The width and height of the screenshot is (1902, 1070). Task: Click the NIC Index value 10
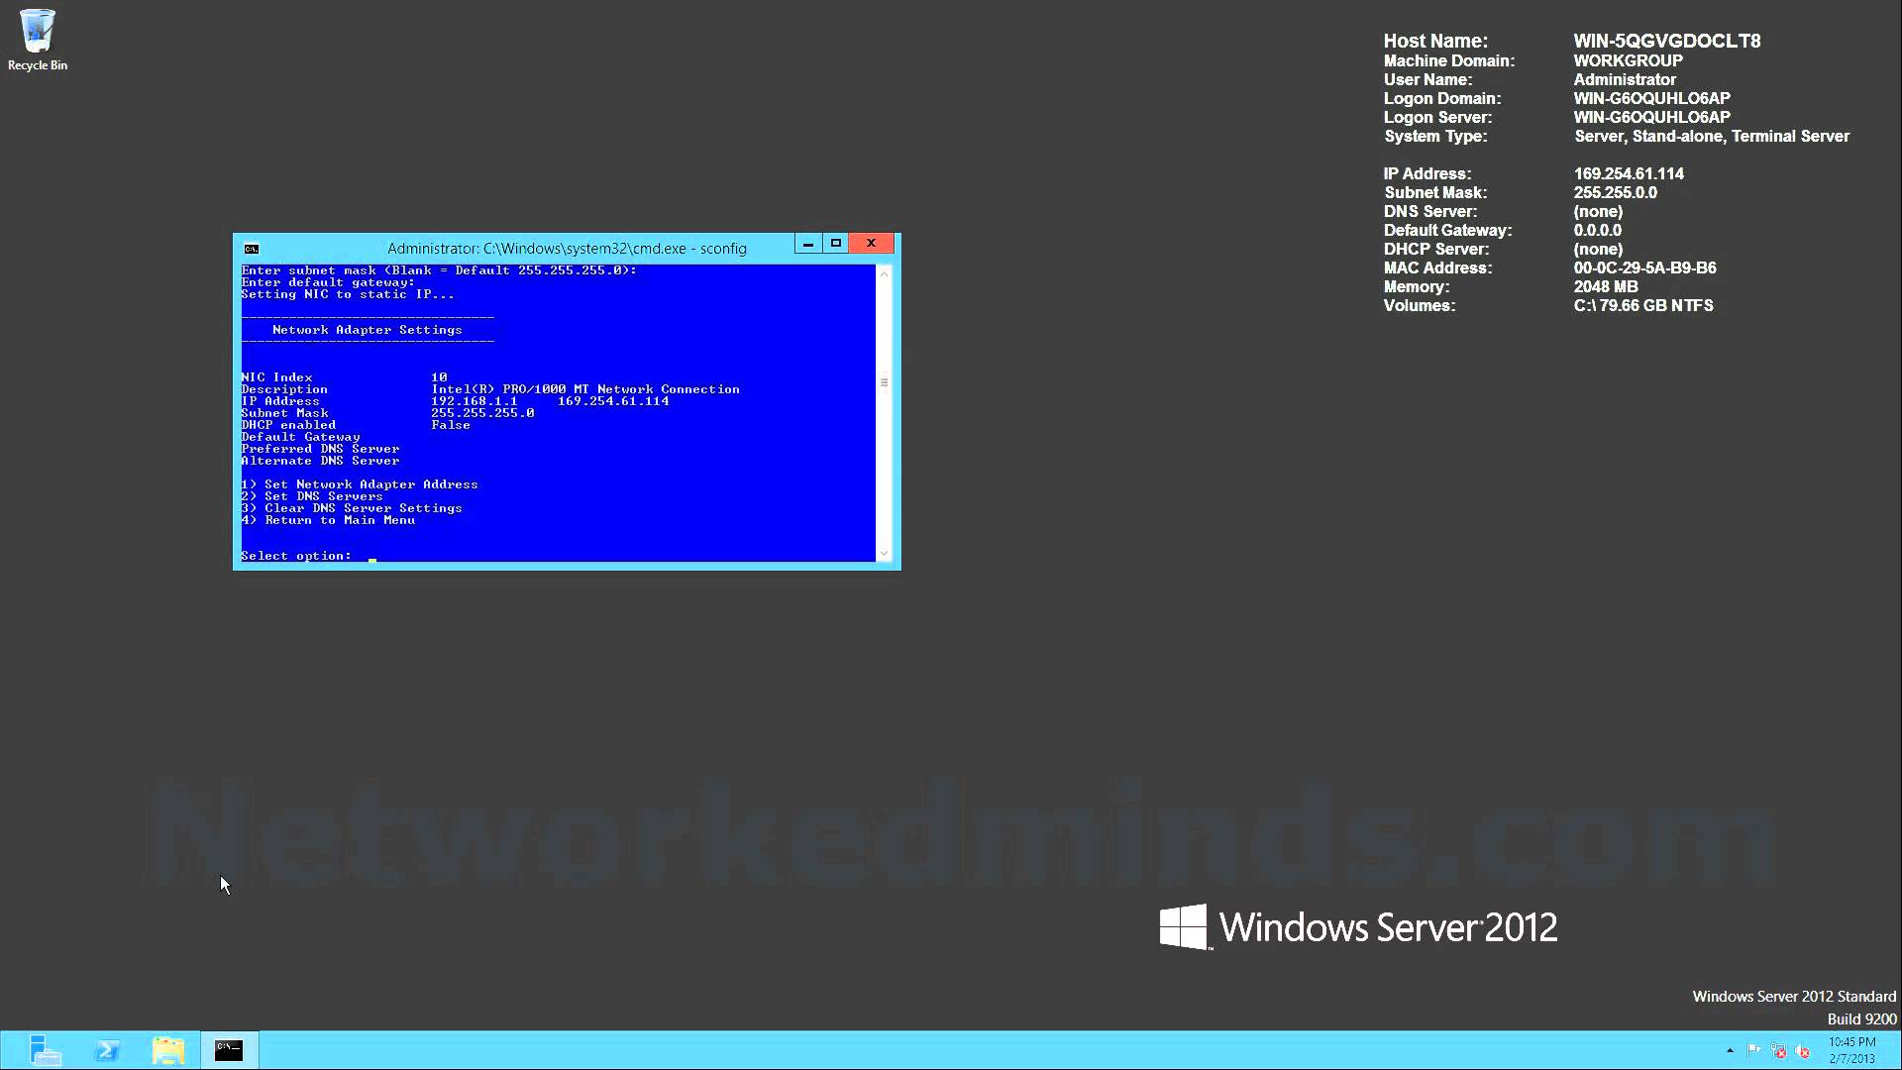pos(439,377)
